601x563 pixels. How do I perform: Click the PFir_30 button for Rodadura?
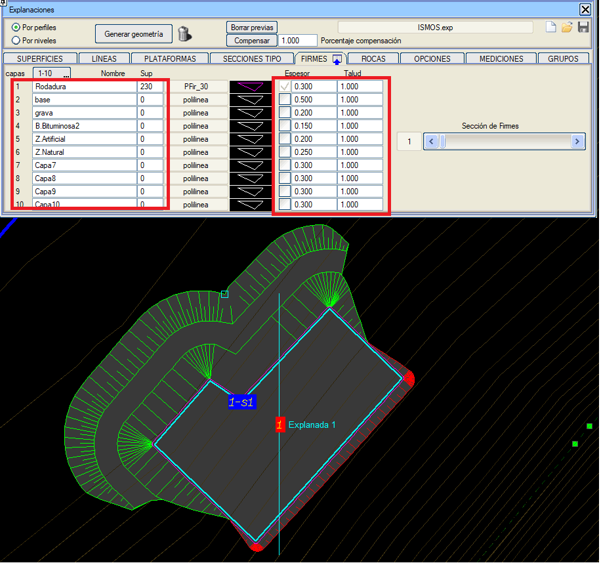[196, 87]
